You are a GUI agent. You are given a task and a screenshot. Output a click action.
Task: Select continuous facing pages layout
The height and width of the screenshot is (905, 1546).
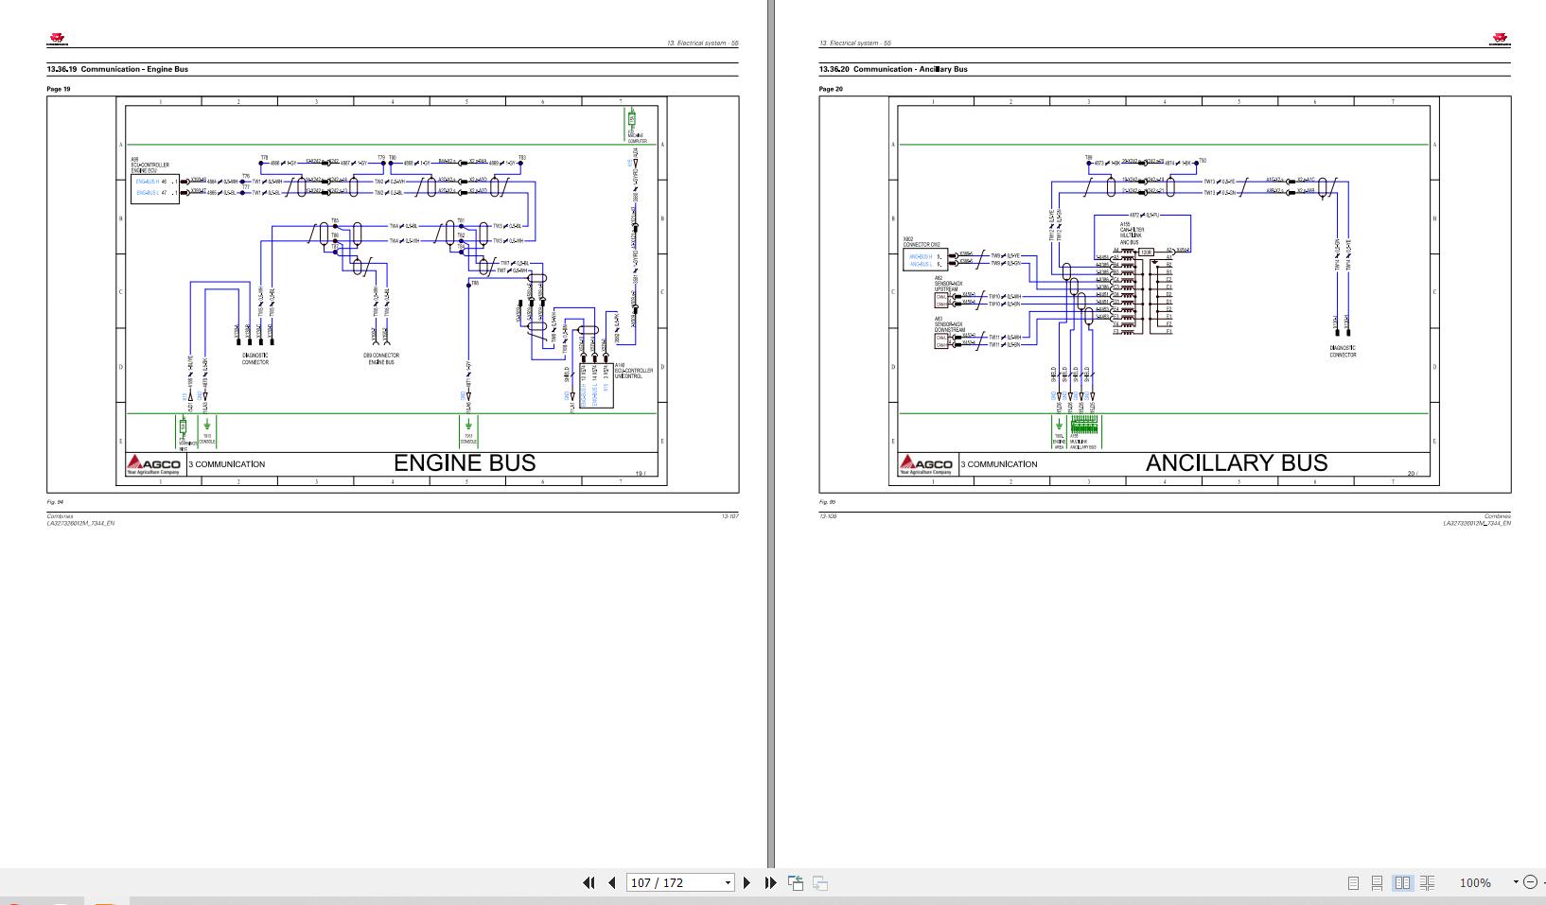click(x=1427, y=882)
